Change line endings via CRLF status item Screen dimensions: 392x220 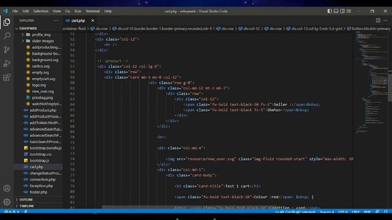point(355,212)
